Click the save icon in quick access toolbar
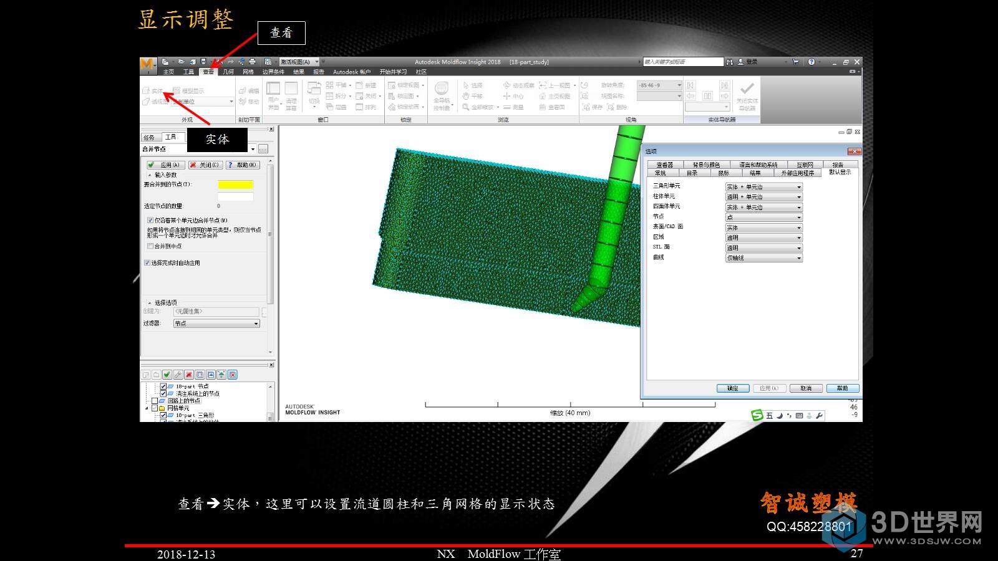The image size is (998, 561). (203, 62)
